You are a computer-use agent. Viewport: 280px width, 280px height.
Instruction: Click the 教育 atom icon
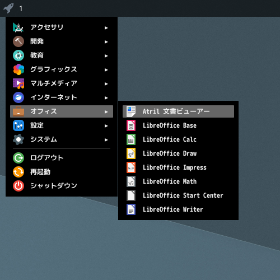pyautogui.click(x=18, y=55)
